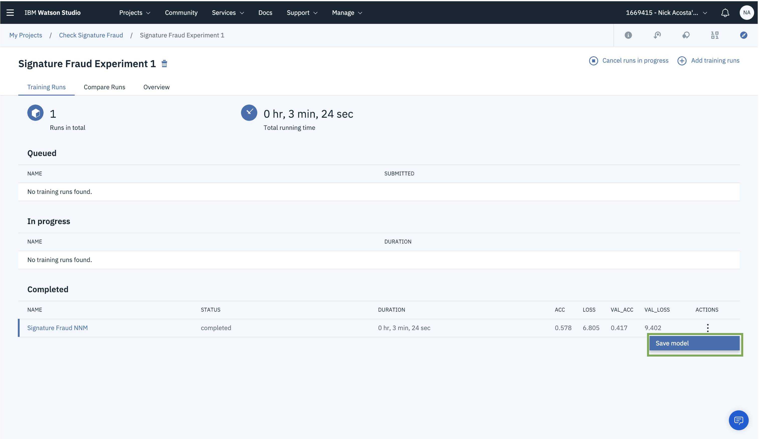Click the Queued section heading
The image size is (759, 439).
(x=42, y=153)
